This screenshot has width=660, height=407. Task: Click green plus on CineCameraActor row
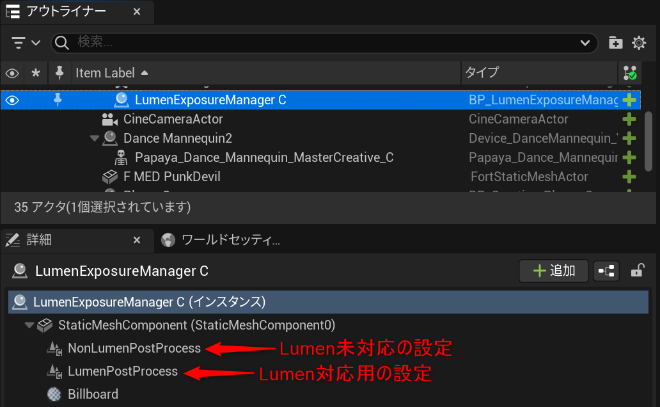(x=629, y=119)
